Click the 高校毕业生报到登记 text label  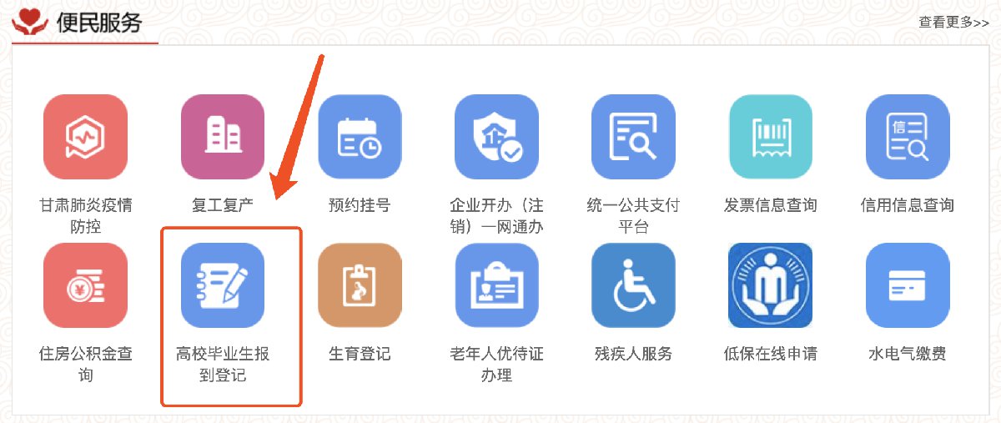223,365
